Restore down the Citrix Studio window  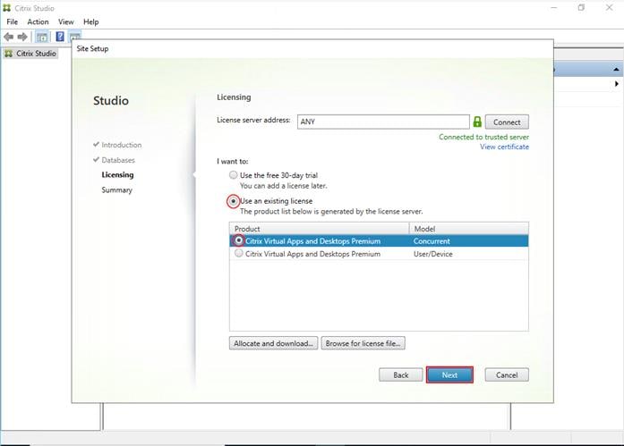581,7
